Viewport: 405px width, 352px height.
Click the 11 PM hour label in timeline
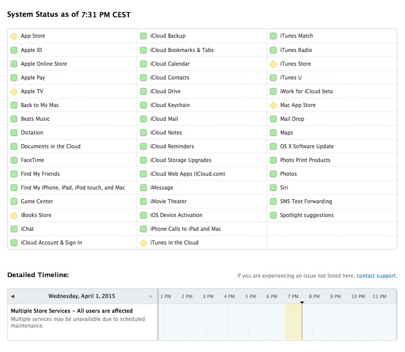point(380,296)
